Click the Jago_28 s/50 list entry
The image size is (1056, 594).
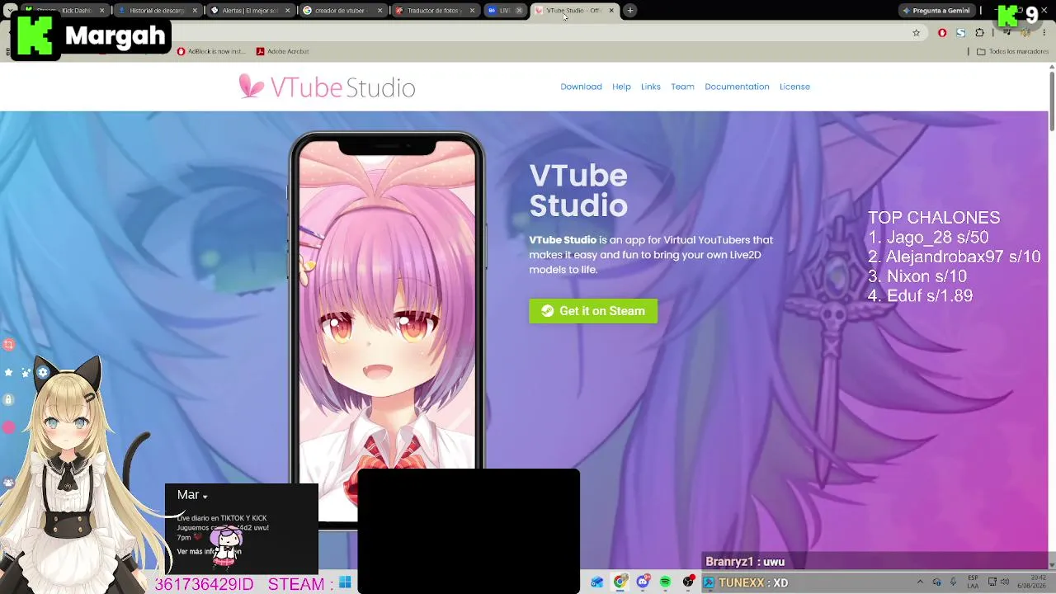click(x=928, y=238)
